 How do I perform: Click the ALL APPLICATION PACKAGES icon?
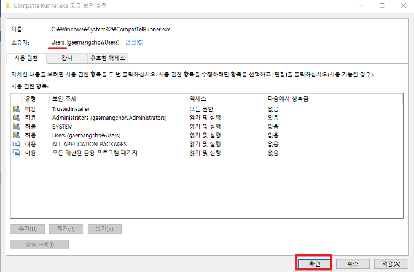coord(15,144)
